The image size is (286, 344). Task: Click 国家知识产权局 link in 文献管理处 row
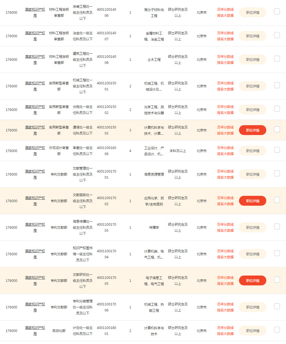click(x=35, y=174)
